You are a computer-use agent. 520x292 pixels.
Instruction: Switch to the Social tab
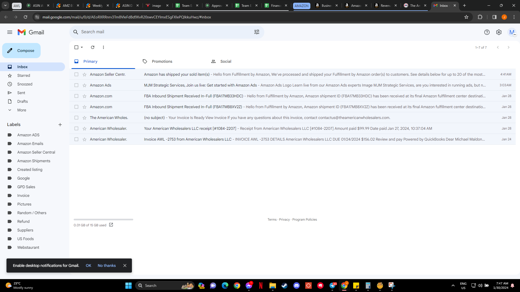(226, 61)
